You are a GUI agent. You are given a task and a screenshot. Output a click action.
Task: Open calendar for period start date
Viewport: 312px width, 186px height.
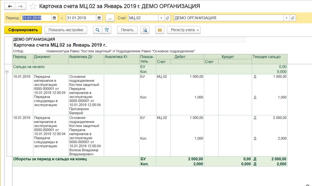click(54, 18)
